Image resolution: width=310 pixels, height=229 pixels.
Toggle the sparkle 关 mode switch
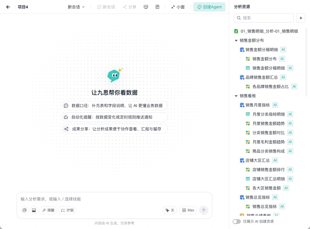[170, 210]
